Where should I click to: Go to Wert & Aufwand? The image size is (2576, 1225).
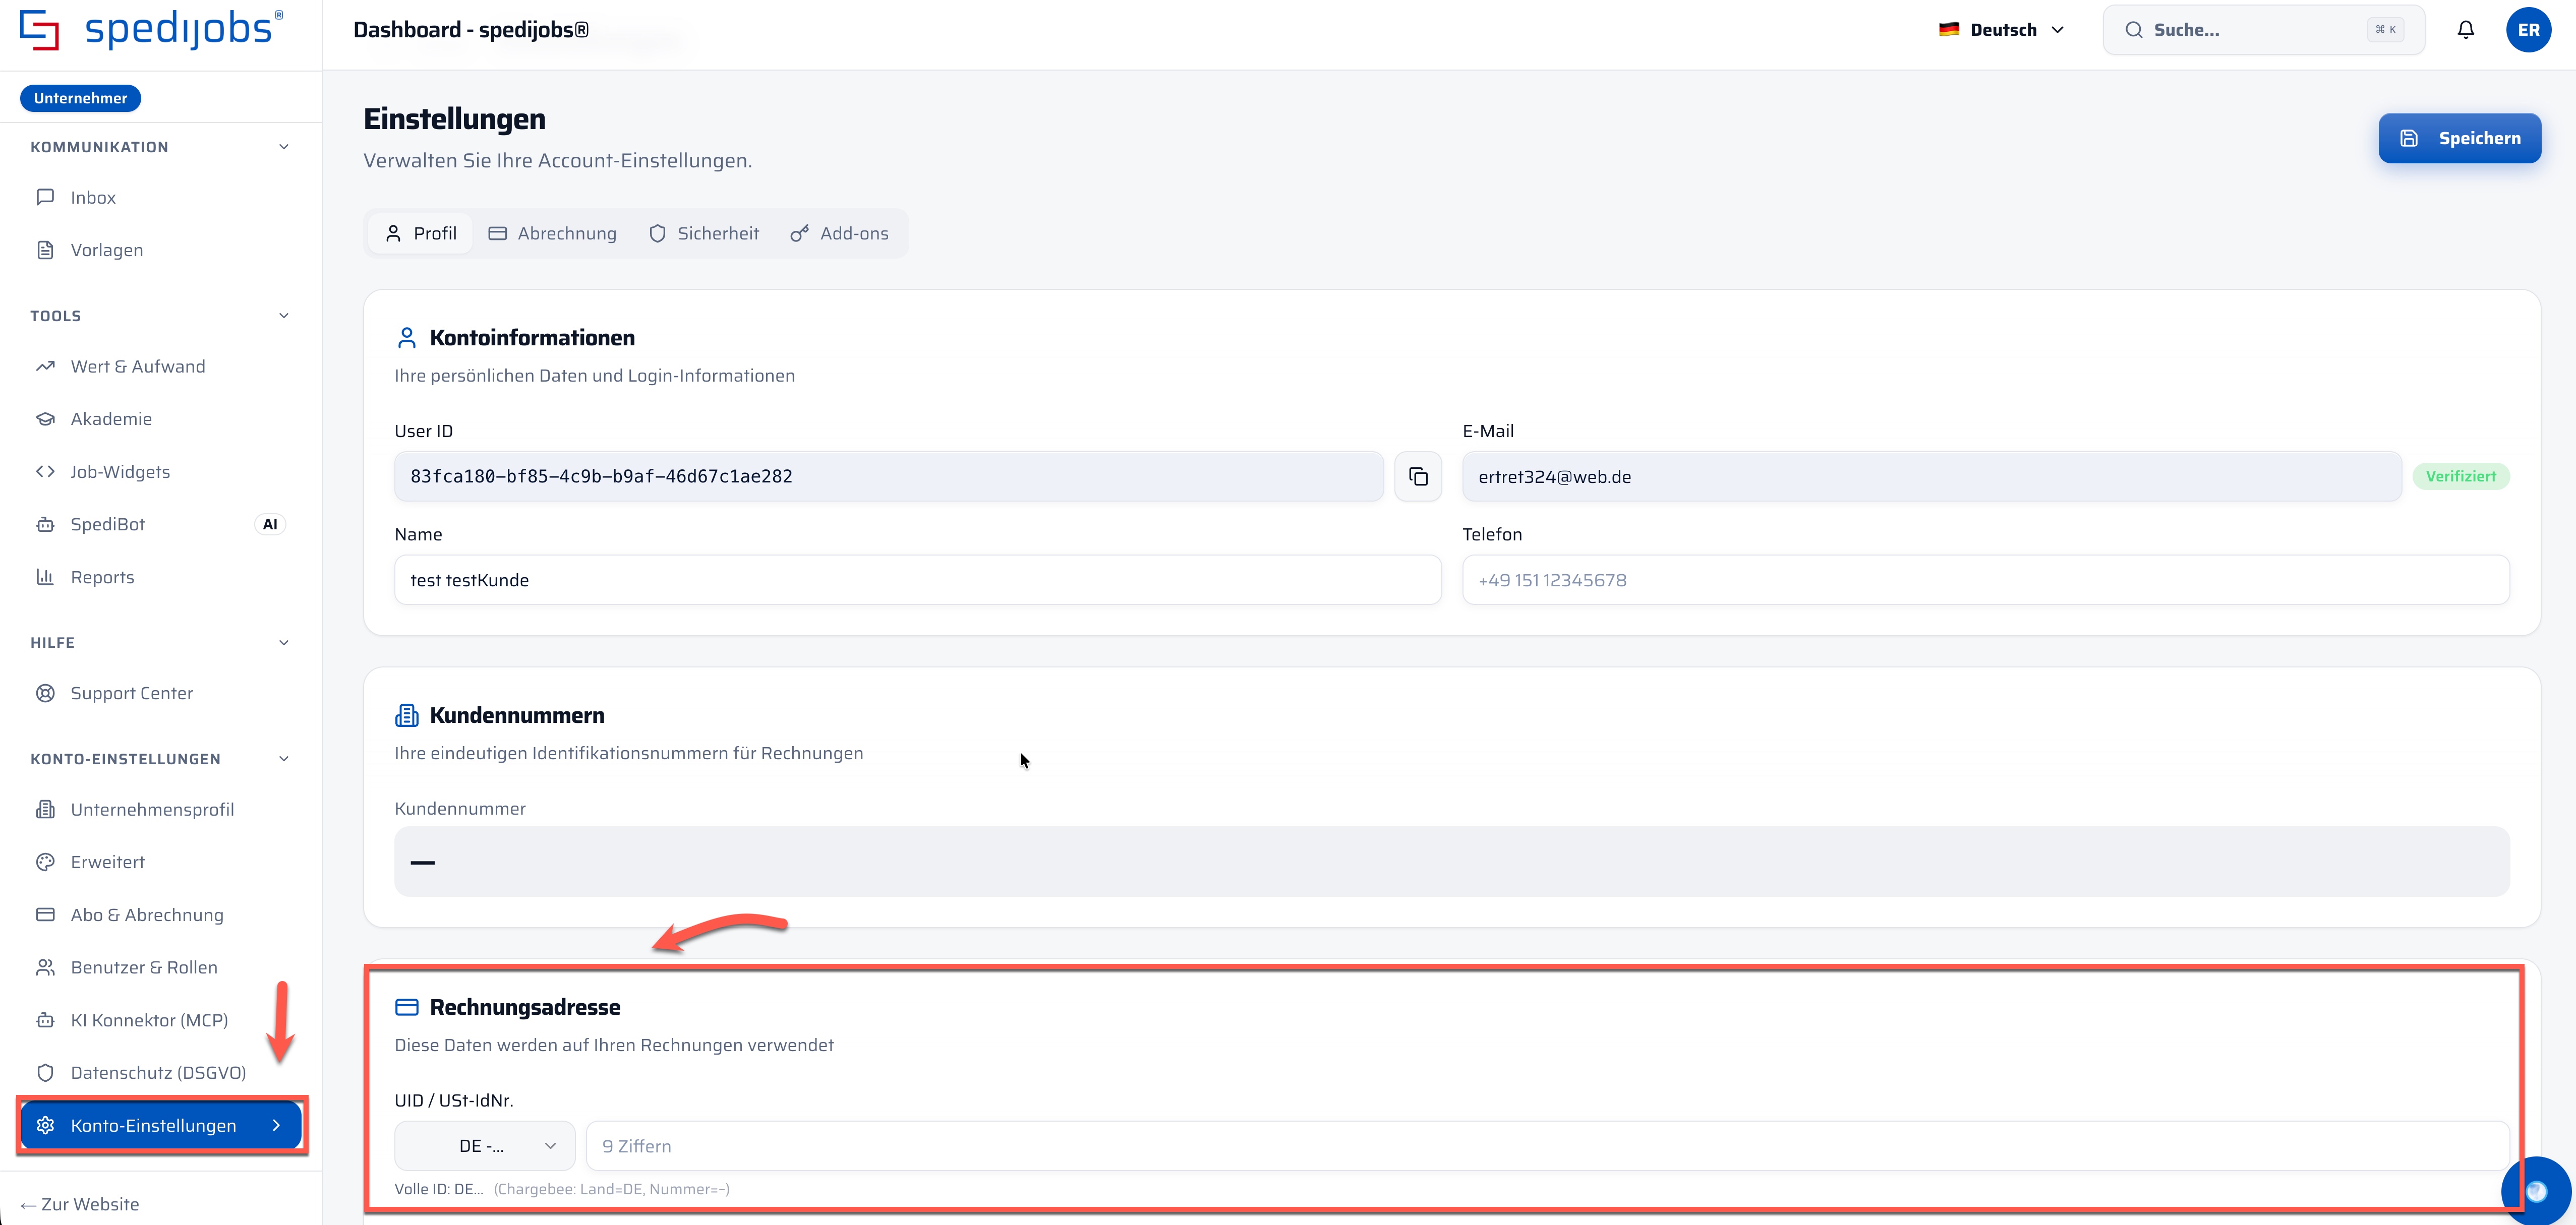point(160,366)
